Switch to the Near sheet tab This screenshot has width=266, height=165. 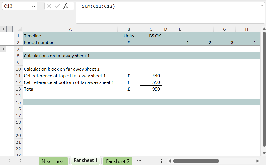[53, 161]
